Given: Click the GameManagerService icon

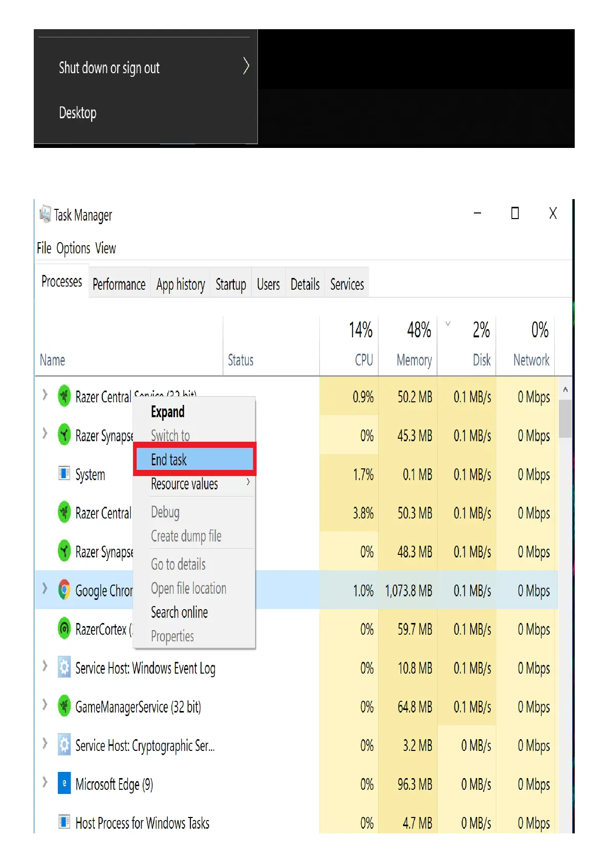Looking at the screenshot, I should point(64,706).
